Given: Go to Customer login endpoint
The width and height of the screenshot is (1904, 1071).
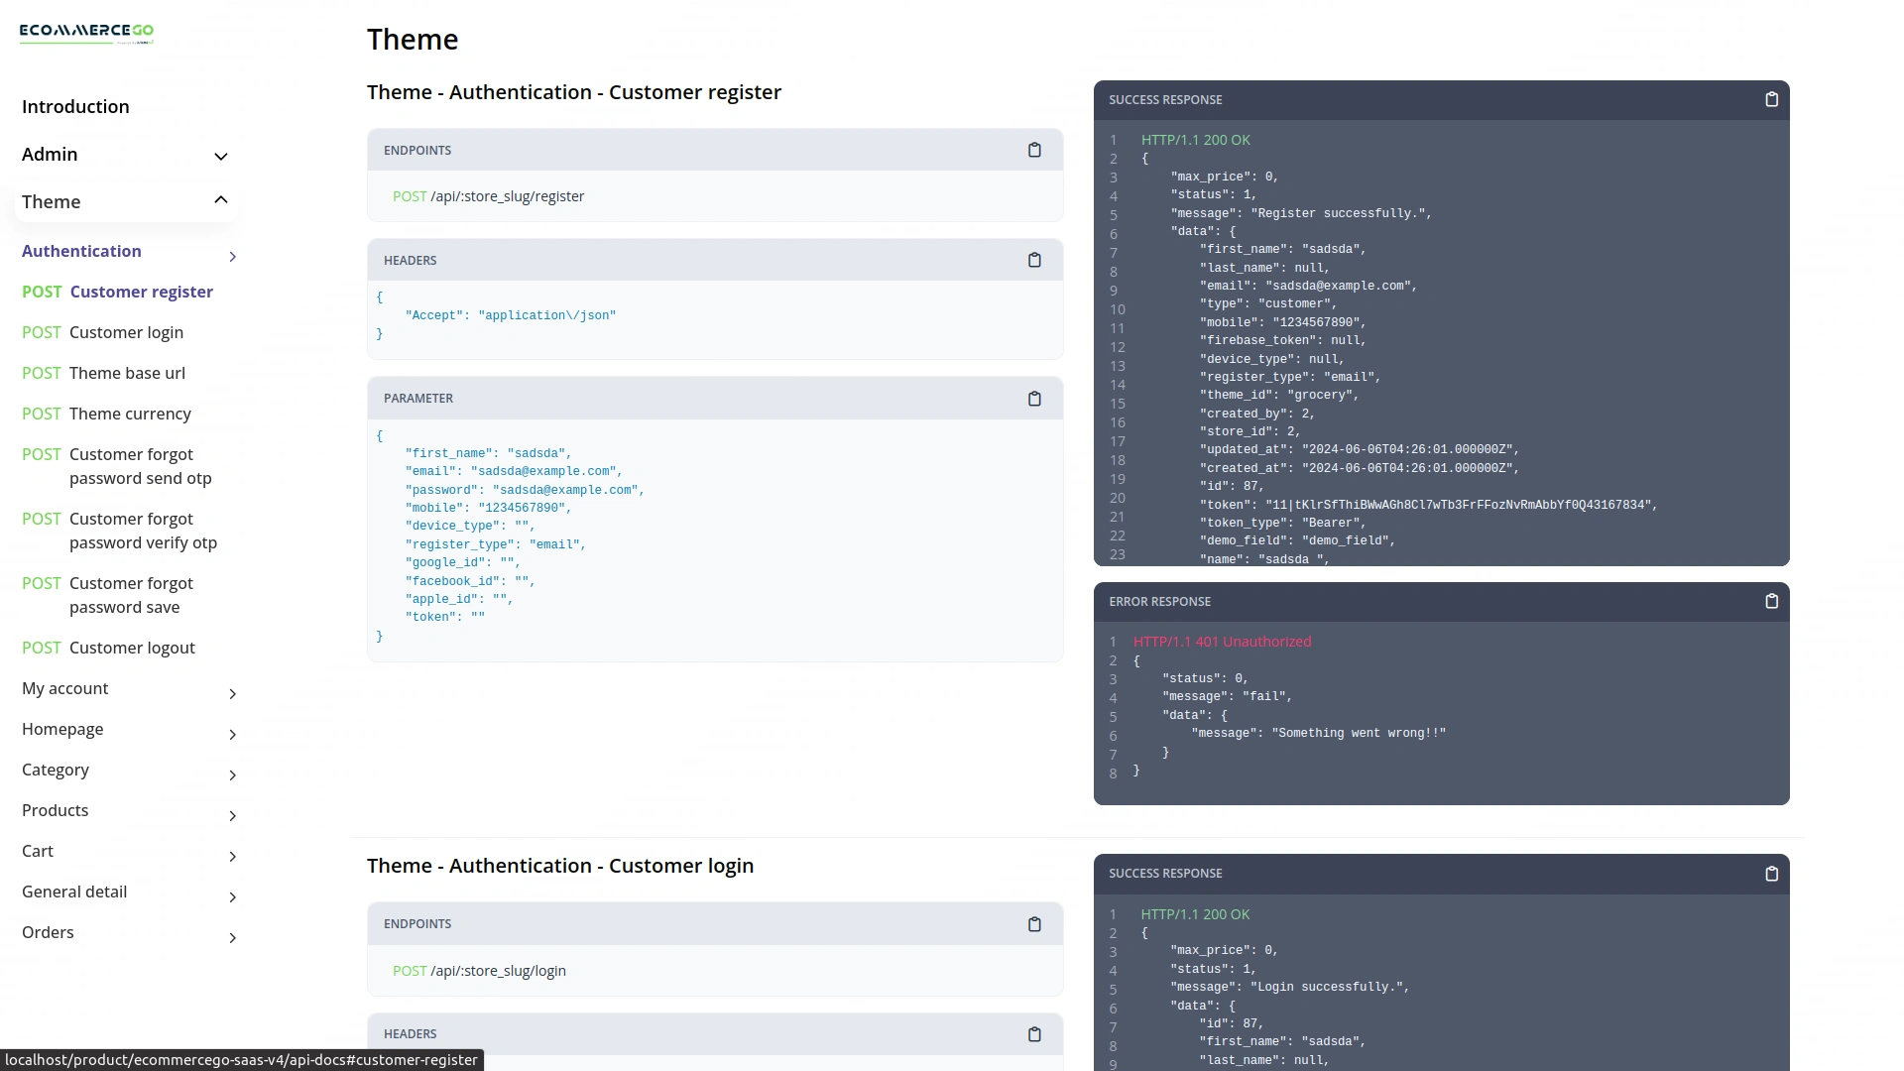Looking at the screenshot, I should (x=125, y=332).
